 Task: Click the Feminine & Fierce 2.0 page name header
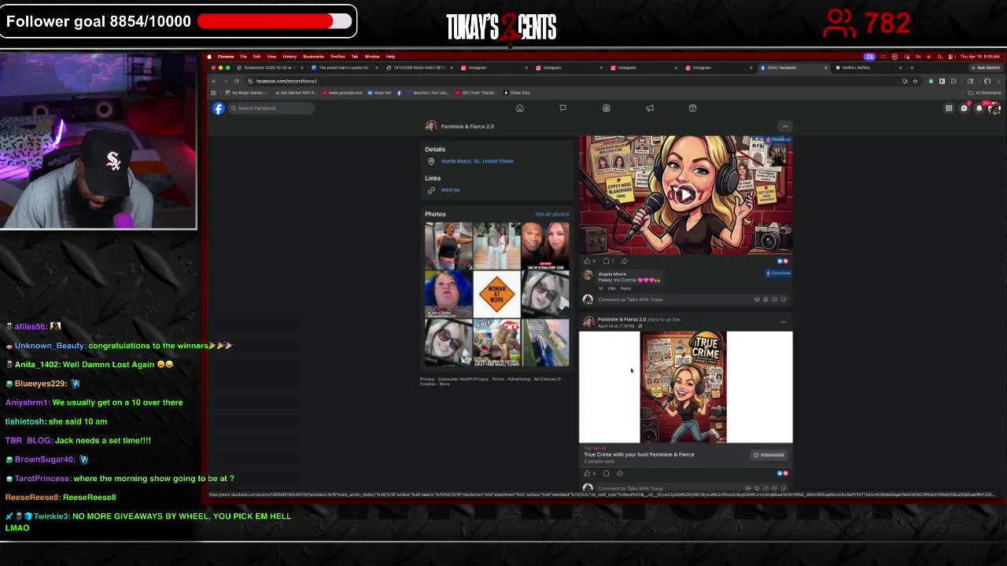click(x=467, y=127)
